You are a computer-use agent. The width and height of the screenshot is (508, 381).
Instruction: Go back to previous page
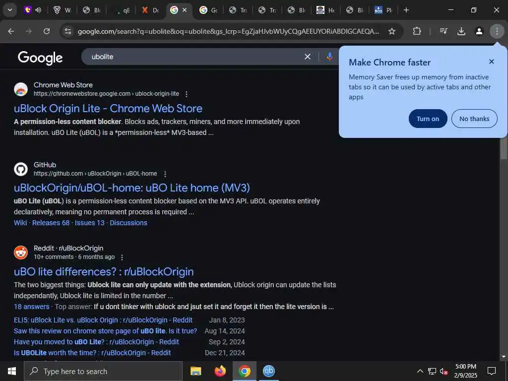(x=11, y=31)
